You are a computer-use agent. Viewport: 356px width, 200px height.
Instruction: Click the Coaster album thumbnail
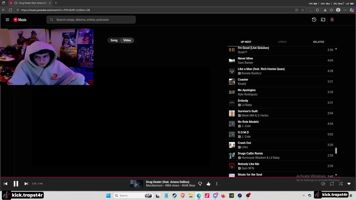pos(232,82)
